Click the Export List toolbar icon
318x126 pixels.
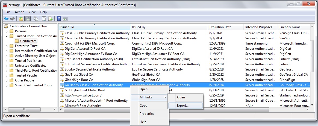tap(51, 19)
